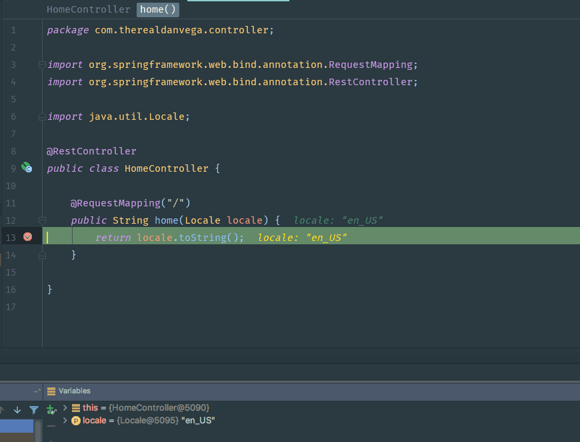580x442 pixels.
Task: Click the verified breakpoint icon on line 13
Action: [26, 236]
